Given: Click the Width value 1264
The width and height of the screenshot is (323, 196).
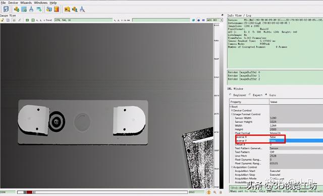Looking at the screenshot, I should click(x=273, y=125).
